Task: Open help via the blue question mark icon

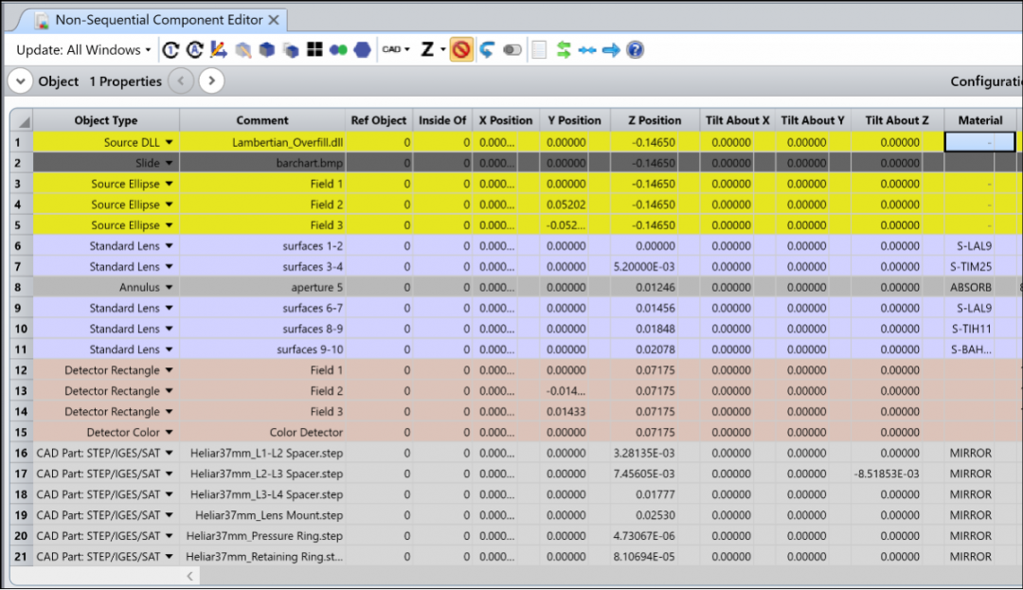Action: pyautogui.click(x=635, y=49)
